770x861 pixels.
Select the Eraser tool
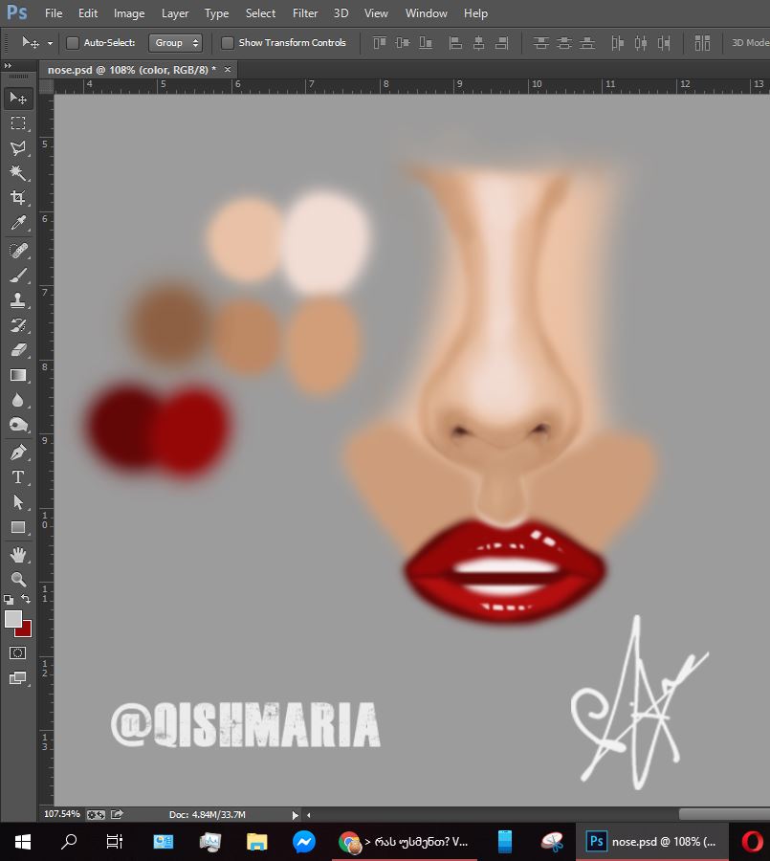17,350
